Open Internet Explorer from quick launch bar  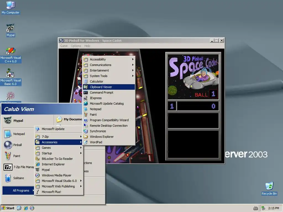coord(26,208)
